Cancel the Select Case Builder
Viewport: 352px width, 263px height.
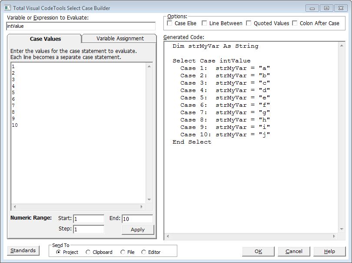pos(294,251)
